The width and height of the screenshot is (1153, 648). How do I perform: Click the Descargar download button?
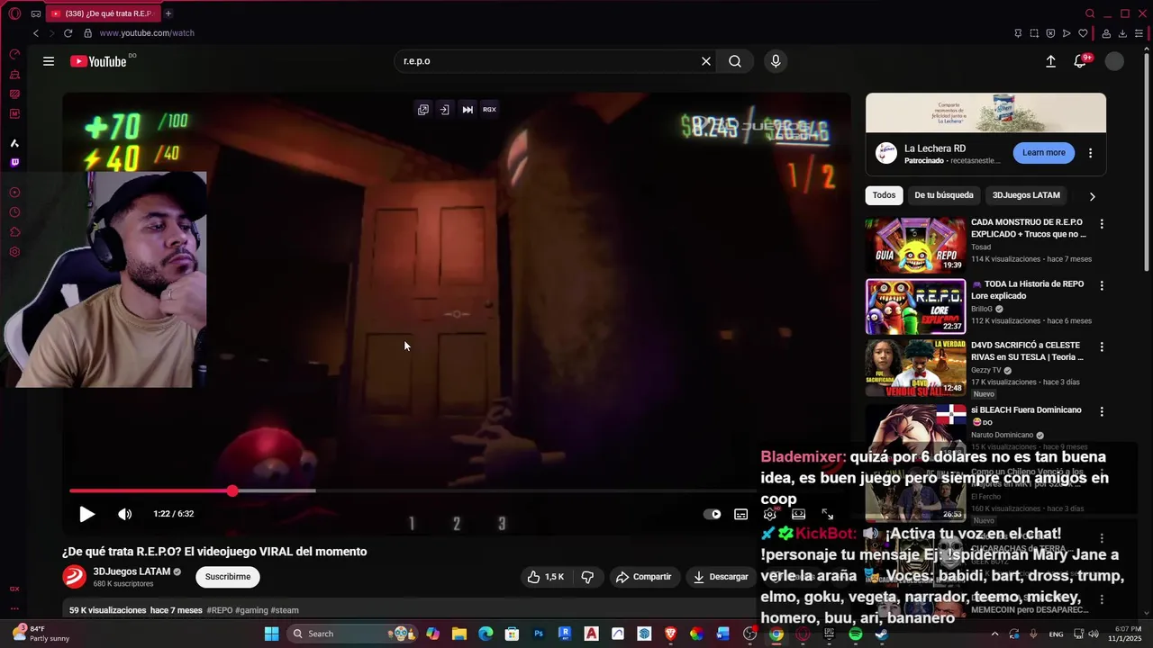720,577
